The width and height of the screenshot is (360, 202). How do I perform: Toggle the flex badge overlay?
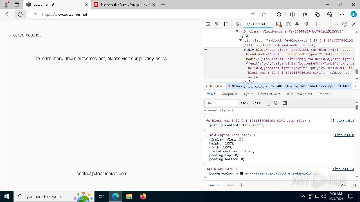point(347,73)
